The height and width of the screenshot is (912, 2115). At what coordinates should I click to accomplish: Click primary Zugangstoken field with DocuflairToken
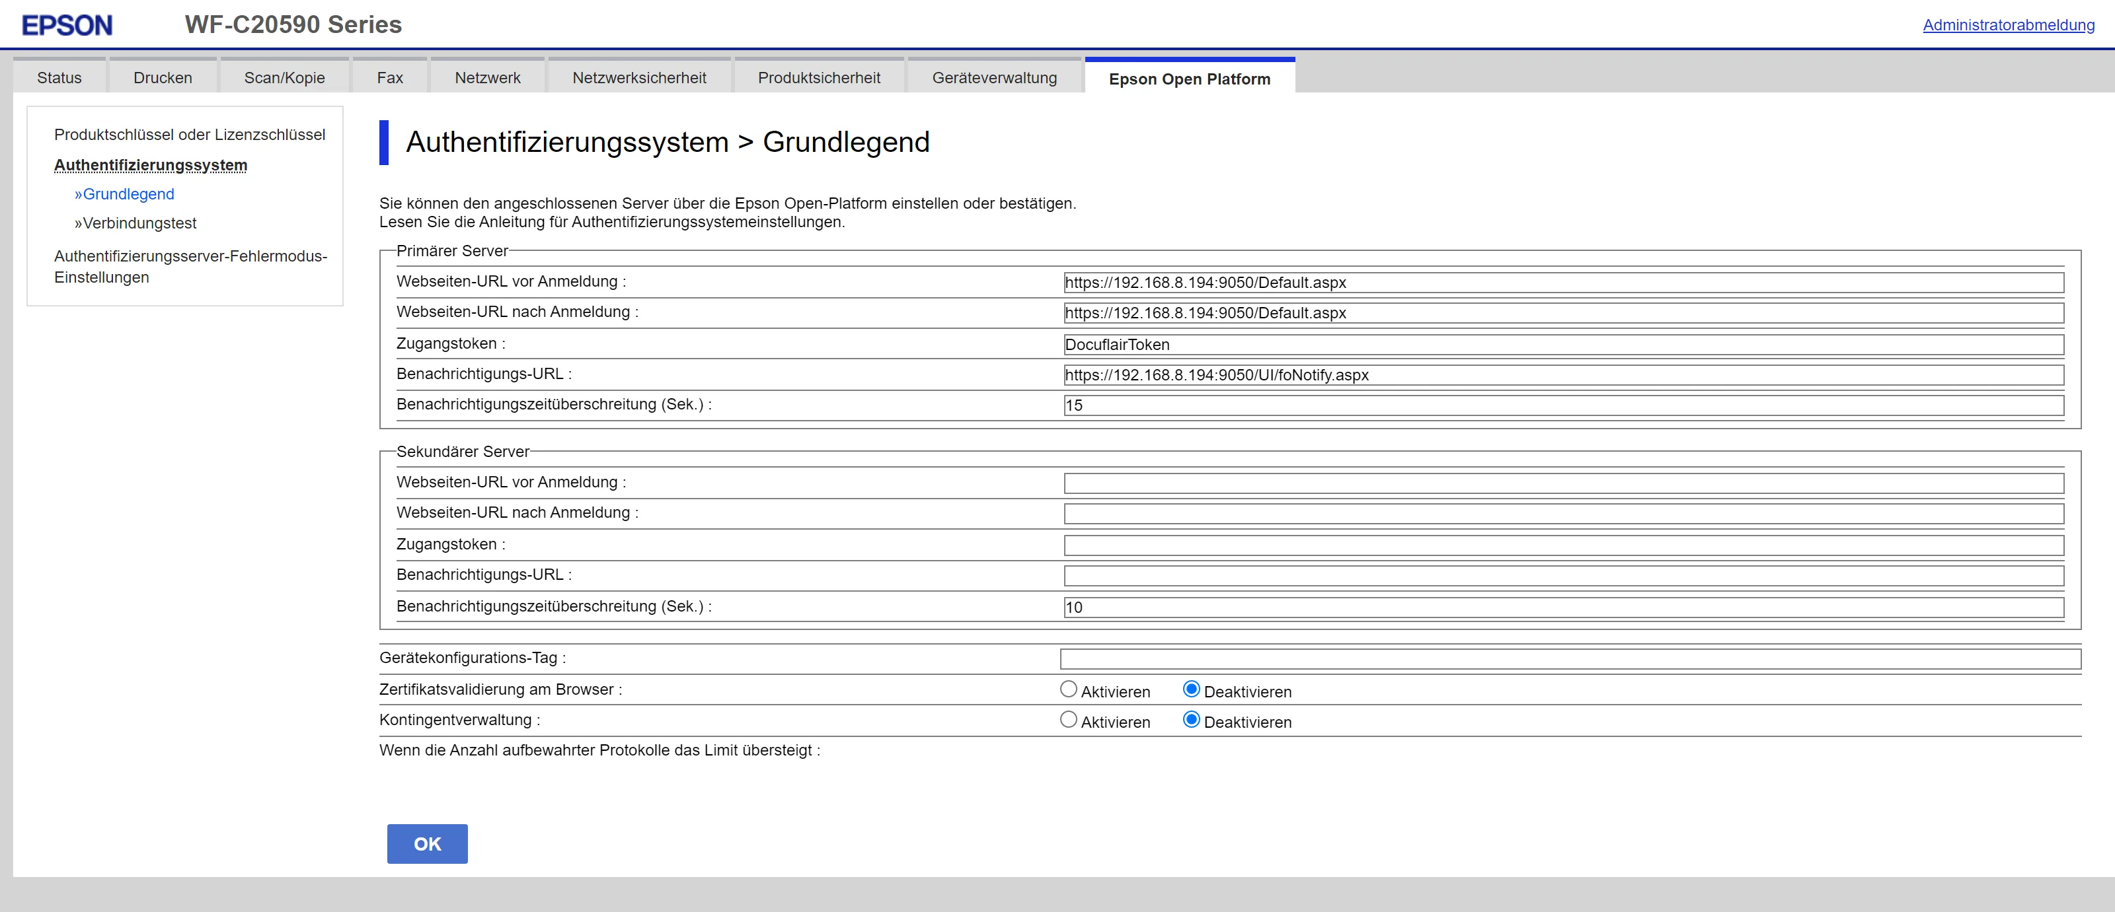pyautogui.click(x=1563, y=345)
